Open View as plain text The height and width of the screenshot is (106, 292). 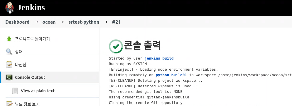point(38,91)
